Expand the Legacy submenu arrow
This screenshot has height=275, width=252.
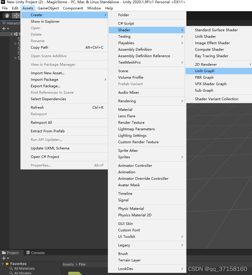[182, 245]
